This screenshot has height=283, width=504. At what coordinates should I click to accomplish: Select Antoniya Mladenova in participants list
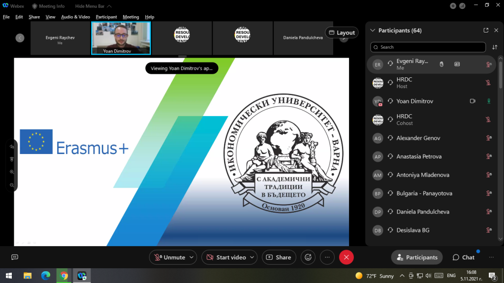pos(432,175)
